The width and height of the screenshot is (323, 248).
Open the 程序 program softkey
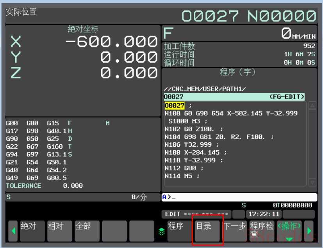pos(180,231)
